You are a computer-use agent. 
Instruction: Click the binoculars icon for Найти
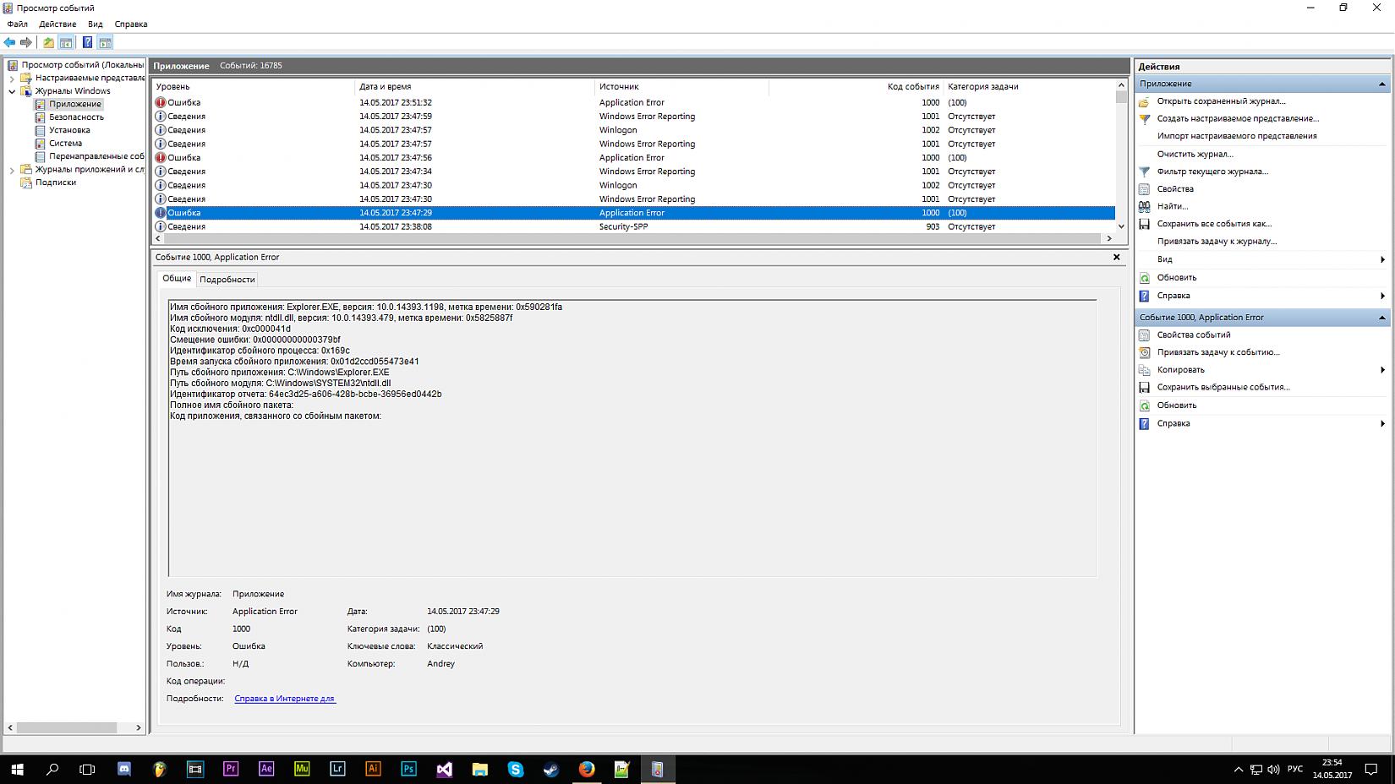pos(1145,206)
